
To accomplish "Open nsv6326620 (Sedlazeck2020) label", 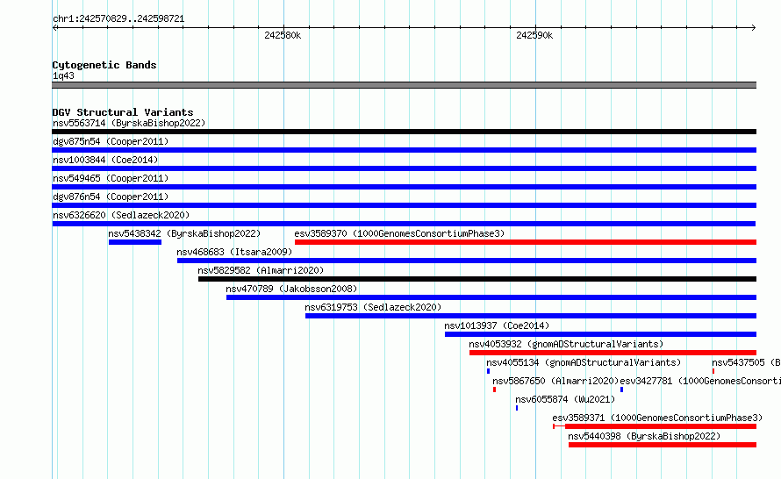I will 121,215.
